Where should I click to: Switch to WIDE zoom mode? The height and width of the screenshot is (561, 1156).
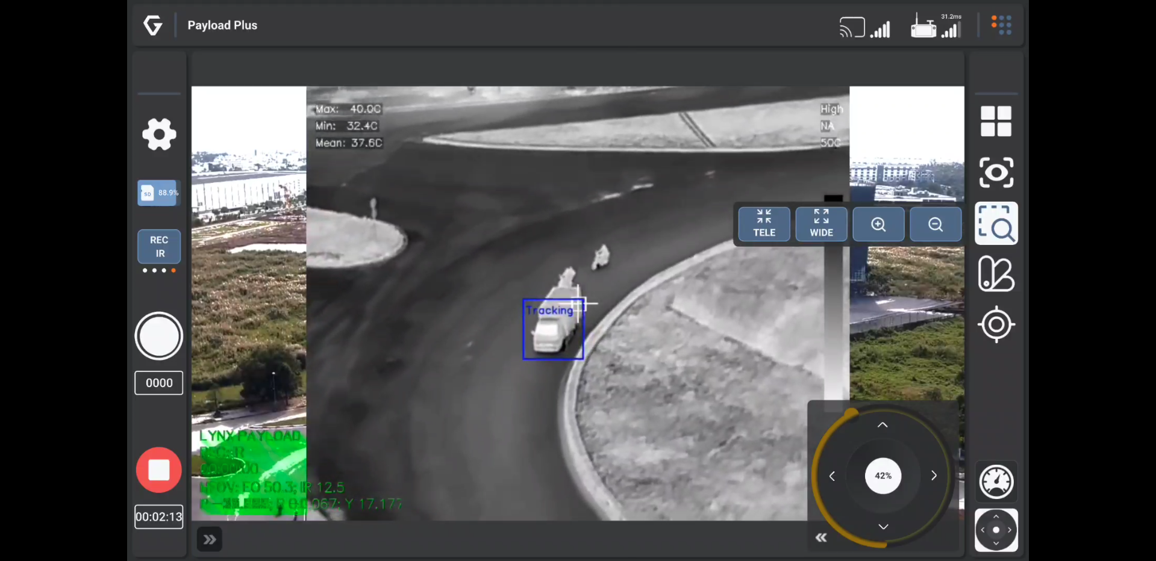point(820,224)
